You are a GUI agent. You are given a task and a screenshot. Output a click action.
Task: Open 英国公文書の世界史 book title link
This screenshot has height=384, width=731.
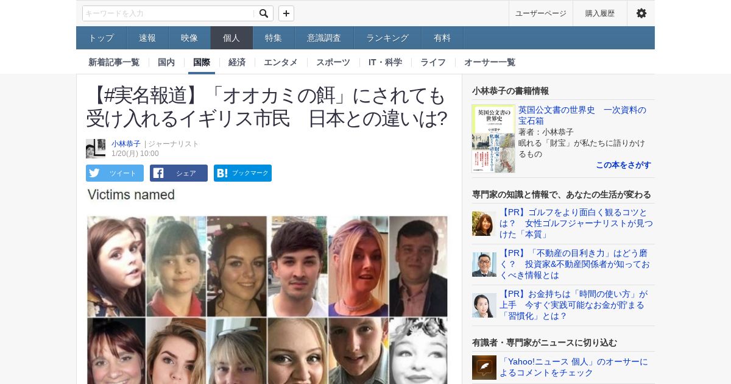click(x=582, y=115)
